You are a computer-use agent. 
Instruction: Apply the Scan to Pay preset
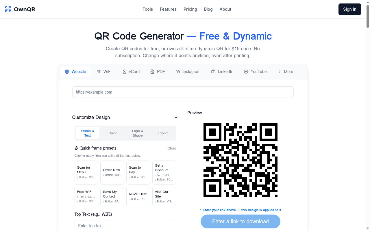coord(138,172)
